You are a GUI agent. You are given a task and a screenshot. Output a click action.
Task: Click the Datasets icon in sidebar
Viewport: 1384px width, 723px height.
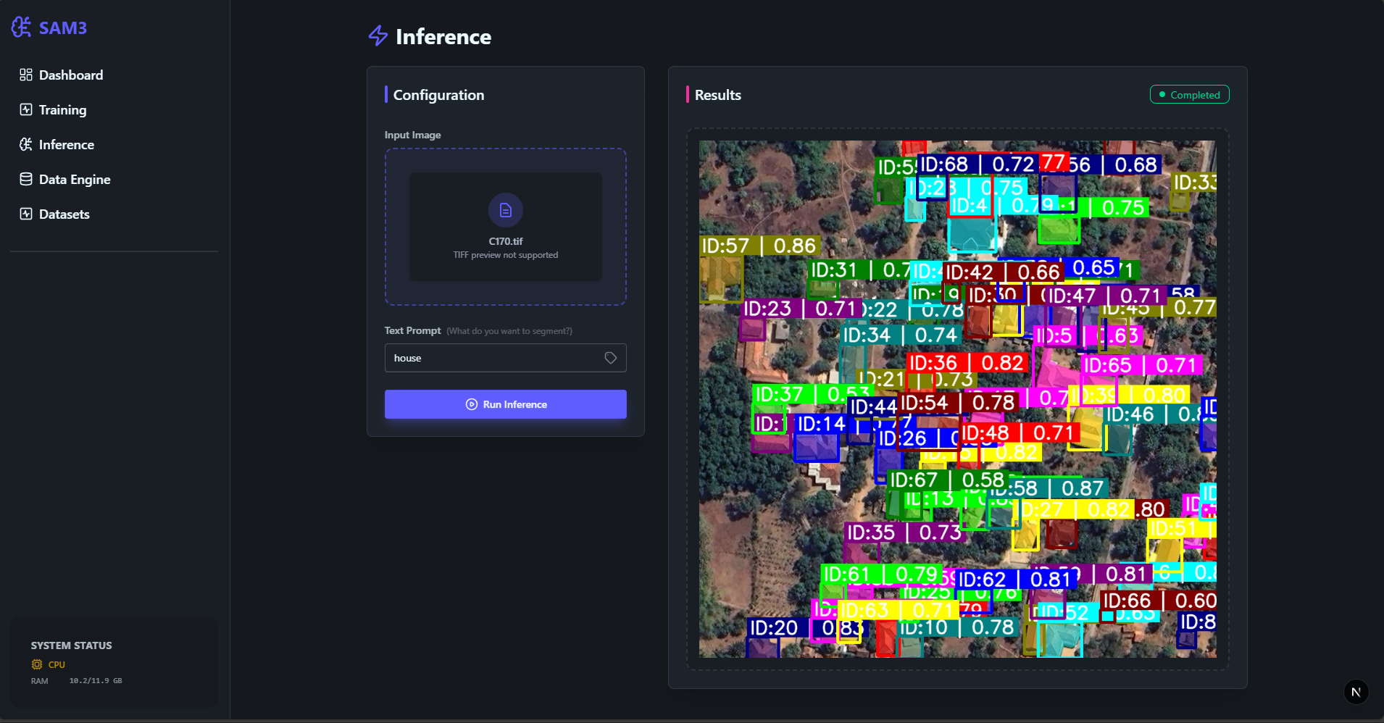point(26,214)
